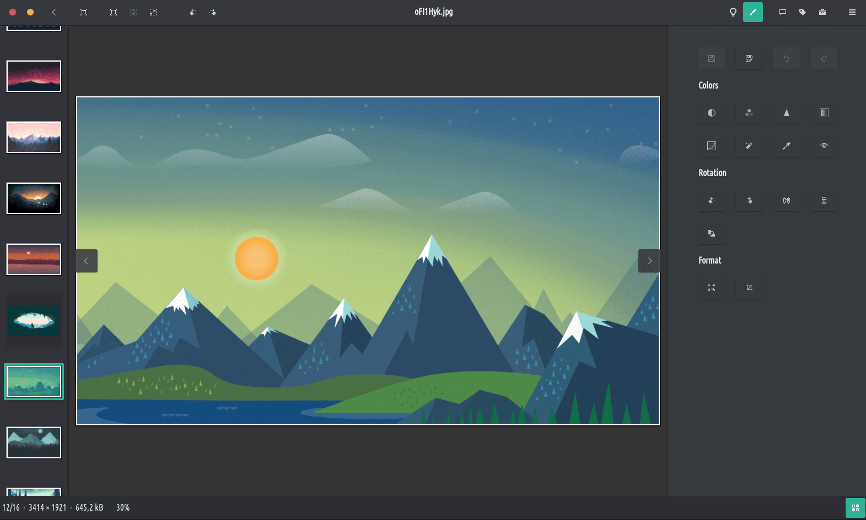Viewport: 866px width, 520px height.
Task: Click the Adjust Colors three-dots icon
Action: [749, 113]
